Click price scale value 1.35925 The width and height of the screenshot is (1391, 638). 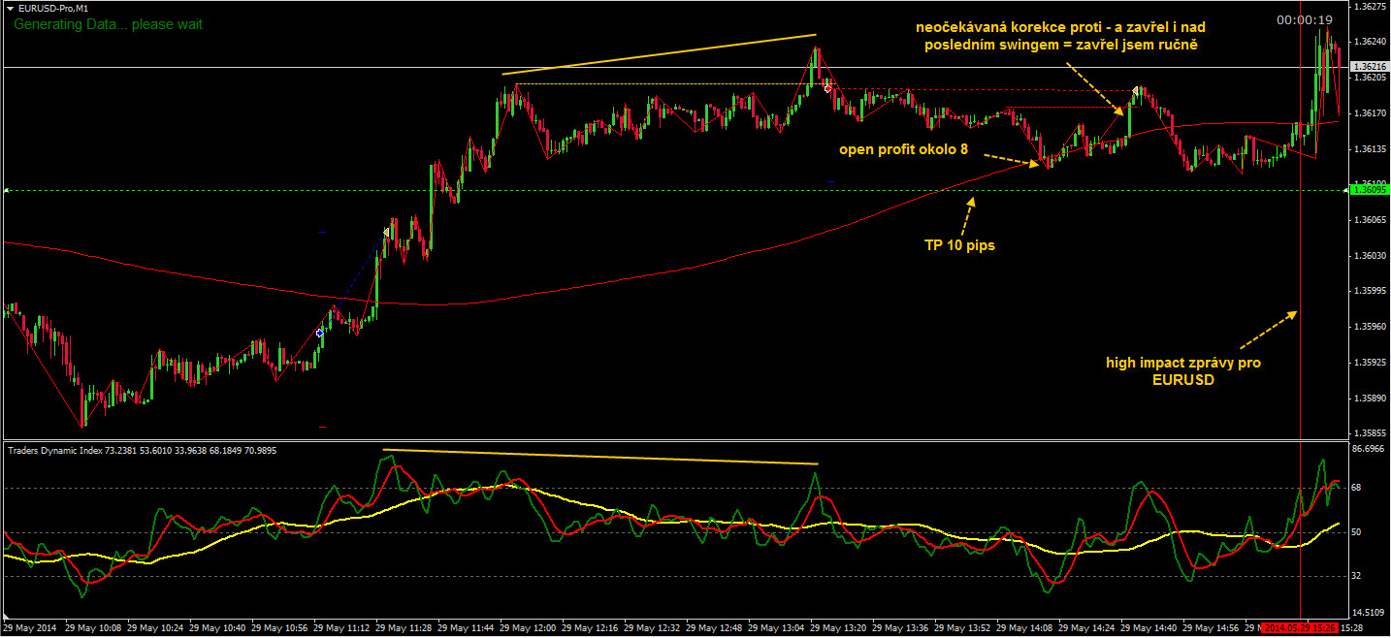(1372, 363)
